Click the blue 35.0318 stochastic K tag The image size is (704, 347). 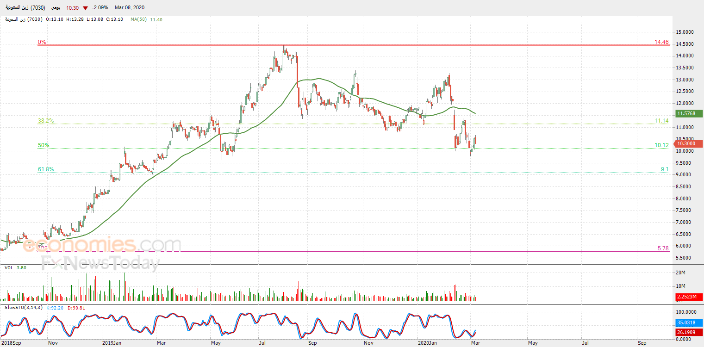pyautogui.click(x=689, y=322)
